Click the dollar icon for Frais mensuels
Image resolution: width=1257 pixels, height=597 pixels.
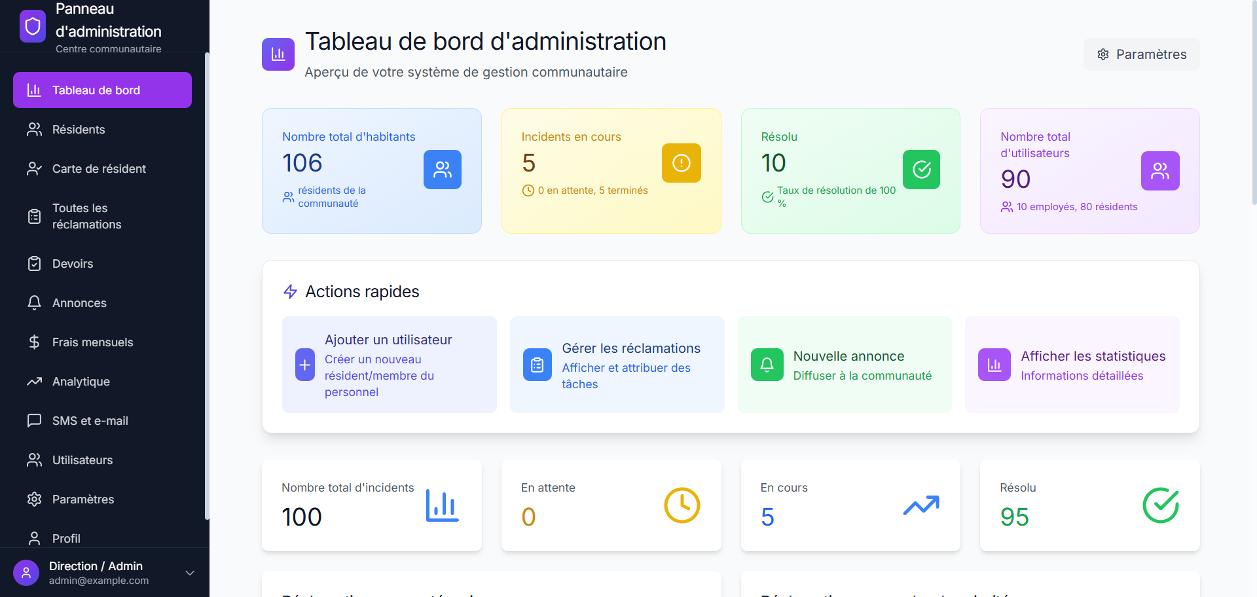pos(35,342)
